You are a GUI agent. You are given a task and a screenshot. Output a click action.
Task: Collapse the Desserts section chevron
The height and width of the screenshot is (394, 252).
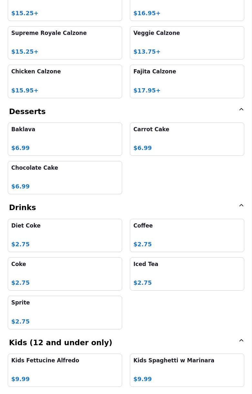pyautogui.click(x=241, y=110)
